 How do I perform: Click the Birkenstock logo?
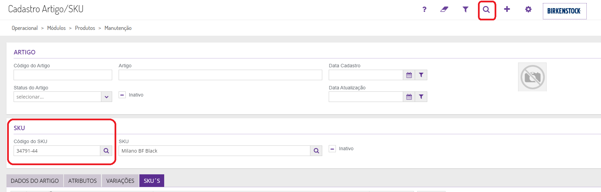click(564, 11)
